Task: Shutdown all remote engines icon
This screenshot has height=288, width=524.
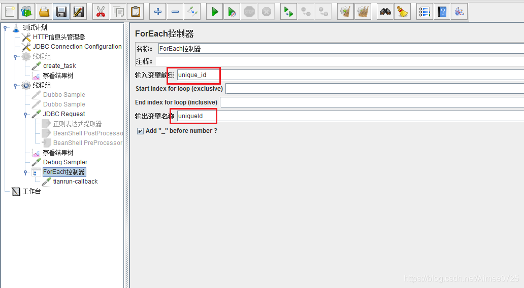Action: coord(323,12)
